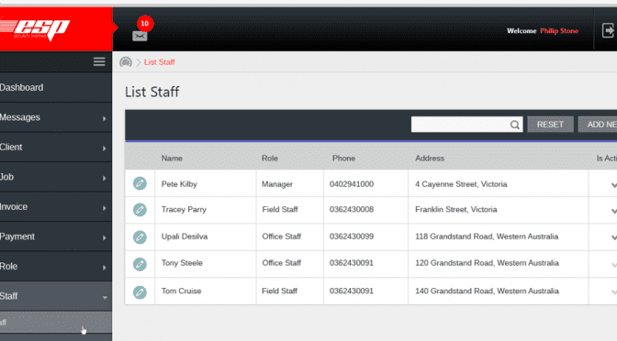Click the List Staff breadcrumb link
The width and height of the screenshot is (617, 341).
click(x=160, y=62)
